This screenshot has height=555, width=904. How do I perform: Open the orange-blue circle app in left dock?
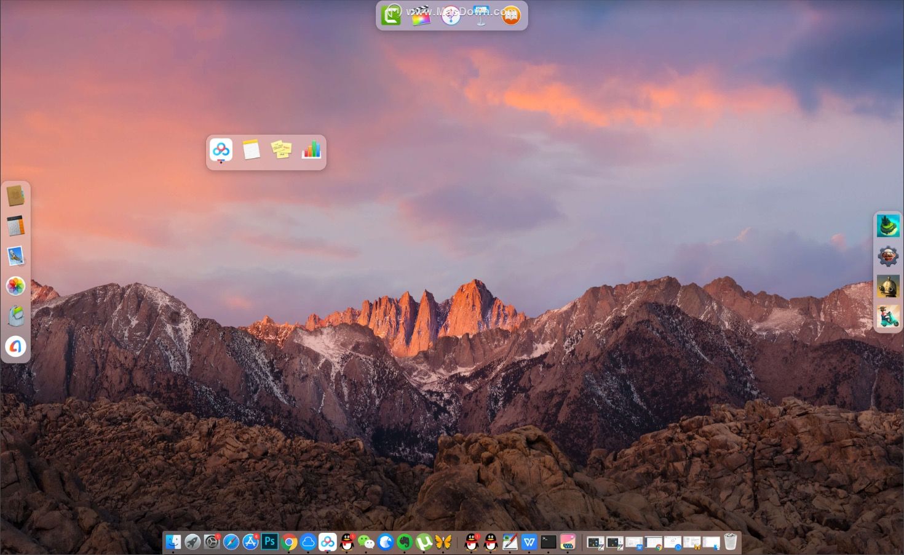pos(16,346)
